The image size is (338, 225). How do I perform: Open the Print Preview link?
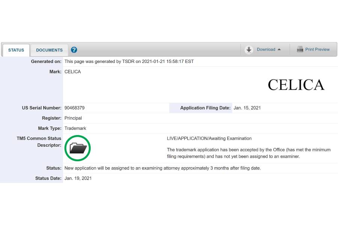tap(317, 49)
